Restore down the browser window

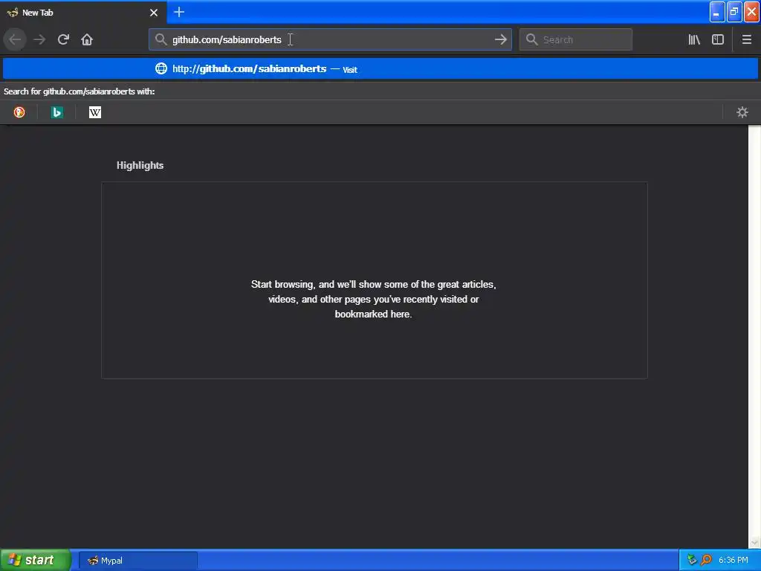734,12
